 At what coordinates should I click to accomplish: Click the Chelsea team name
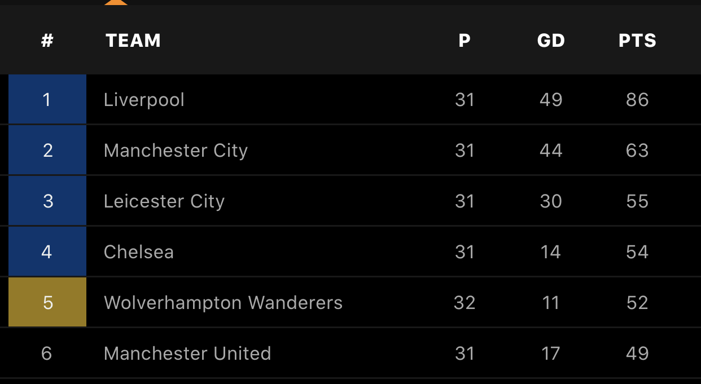[x=139, y=252]
